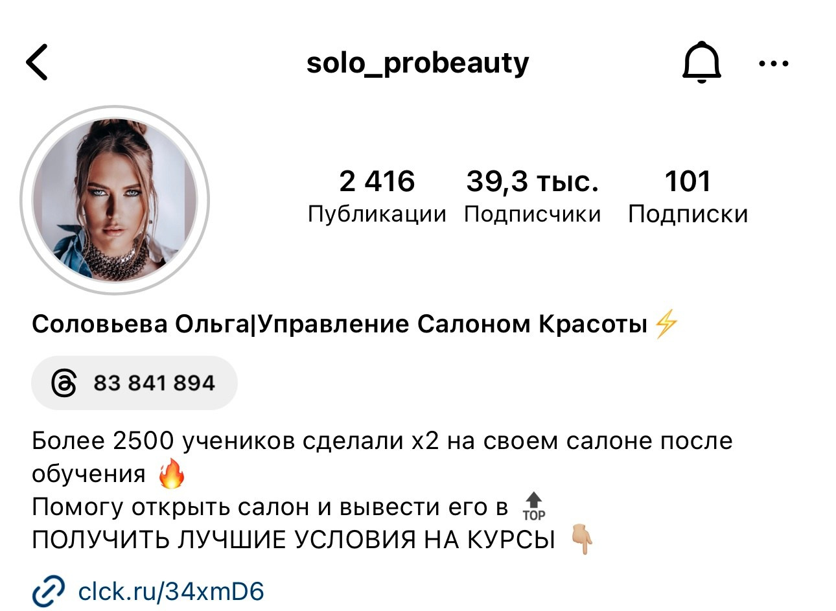Tap the bio line starting 'Более 2500 учеников'
Image resolution: width=836 pixels, height=611 pixels.
tap(382, 457)
